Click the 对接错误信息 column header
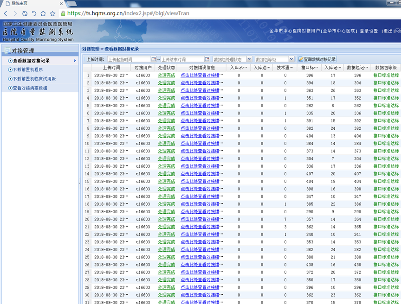Screen dimensions: 401x304 [202, 68]
